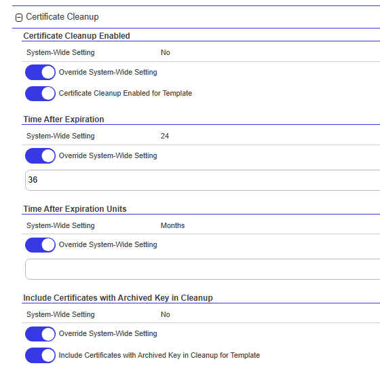Toggle override switch under Include Certificates with Archived Key

click(x=40, y=334)
